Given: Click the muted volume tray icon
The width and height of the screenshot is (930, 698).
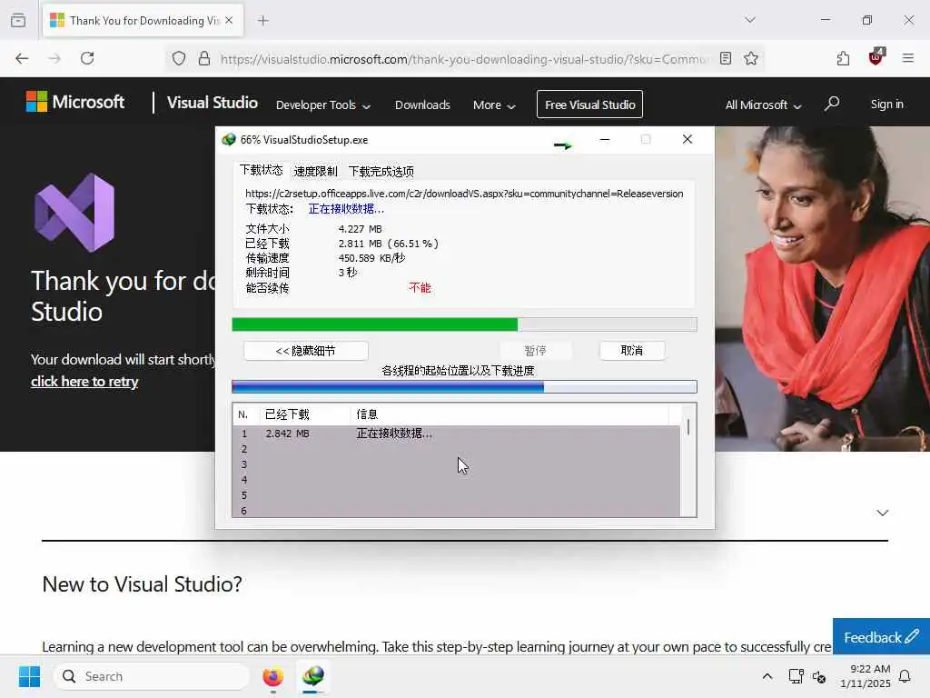Looking at the screenshot, I should click(x=819, y=676).
